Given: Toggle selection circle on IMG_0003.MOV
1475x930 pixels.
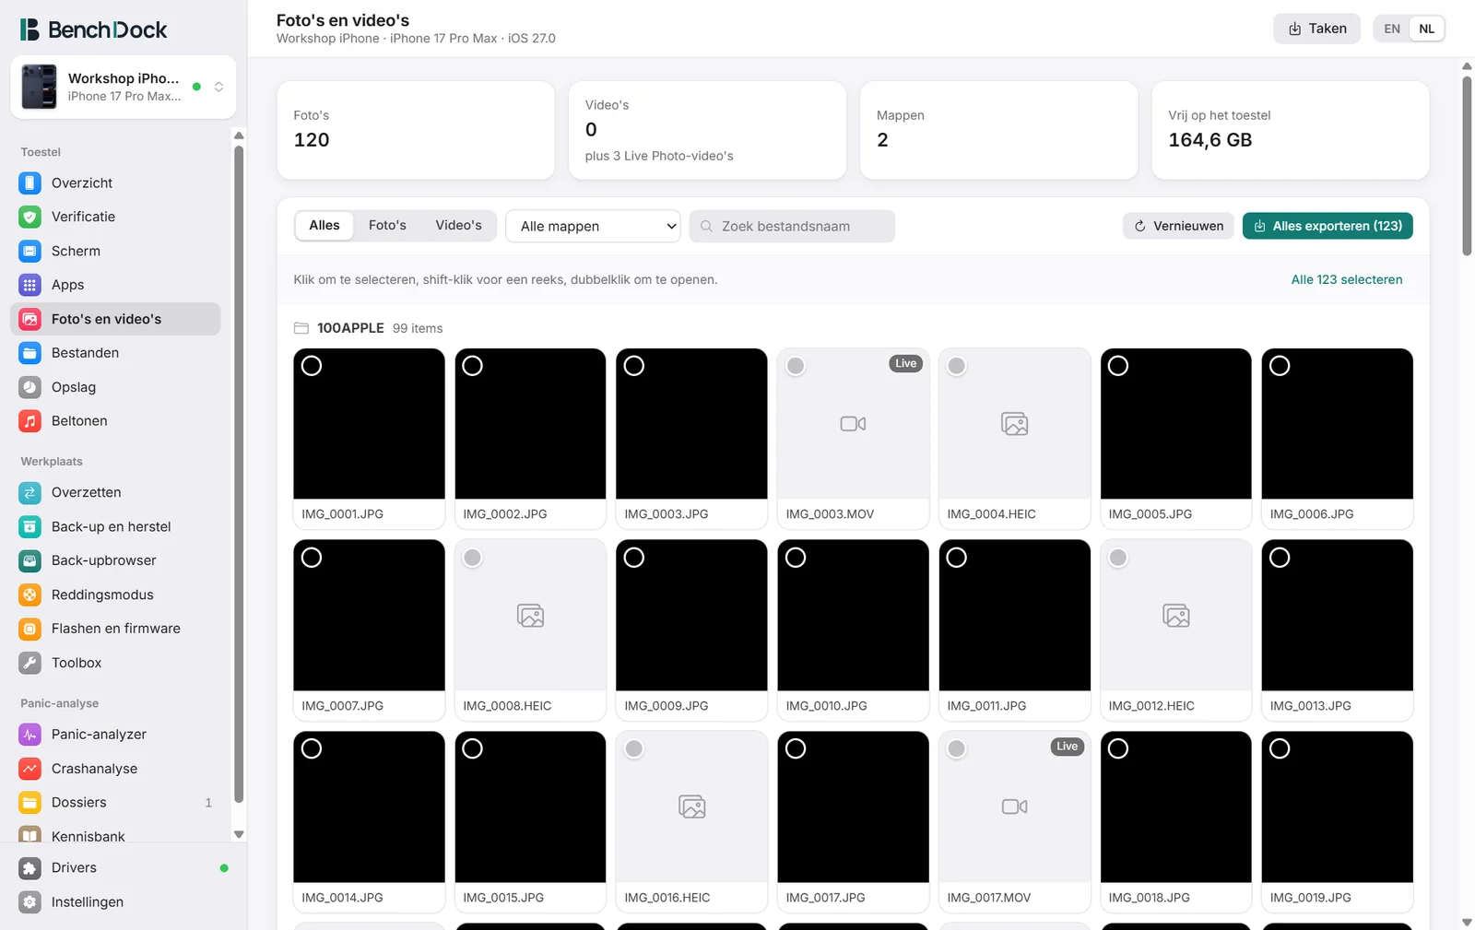Looking at the screenshot, I should point(796,366).
